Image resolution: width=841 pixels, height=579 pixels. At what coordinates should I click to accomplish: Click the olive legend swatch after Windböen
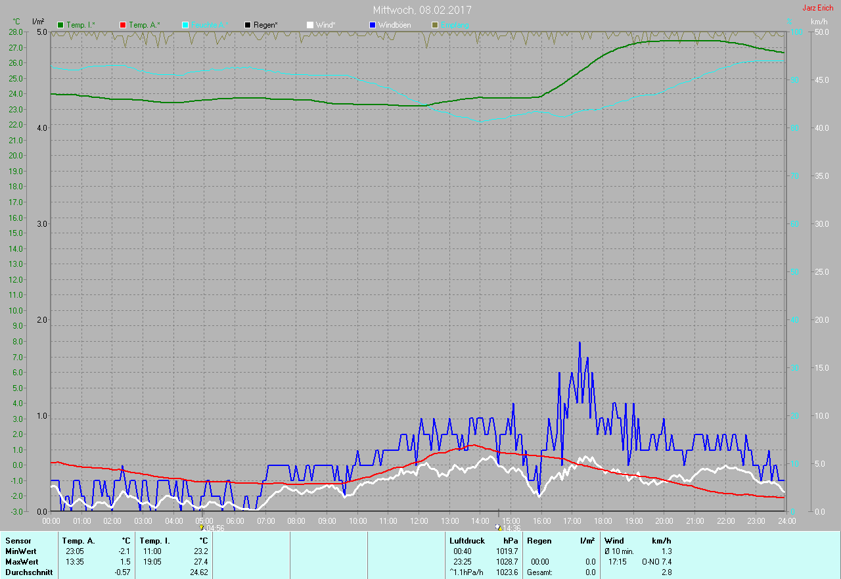tap(435, 25)
